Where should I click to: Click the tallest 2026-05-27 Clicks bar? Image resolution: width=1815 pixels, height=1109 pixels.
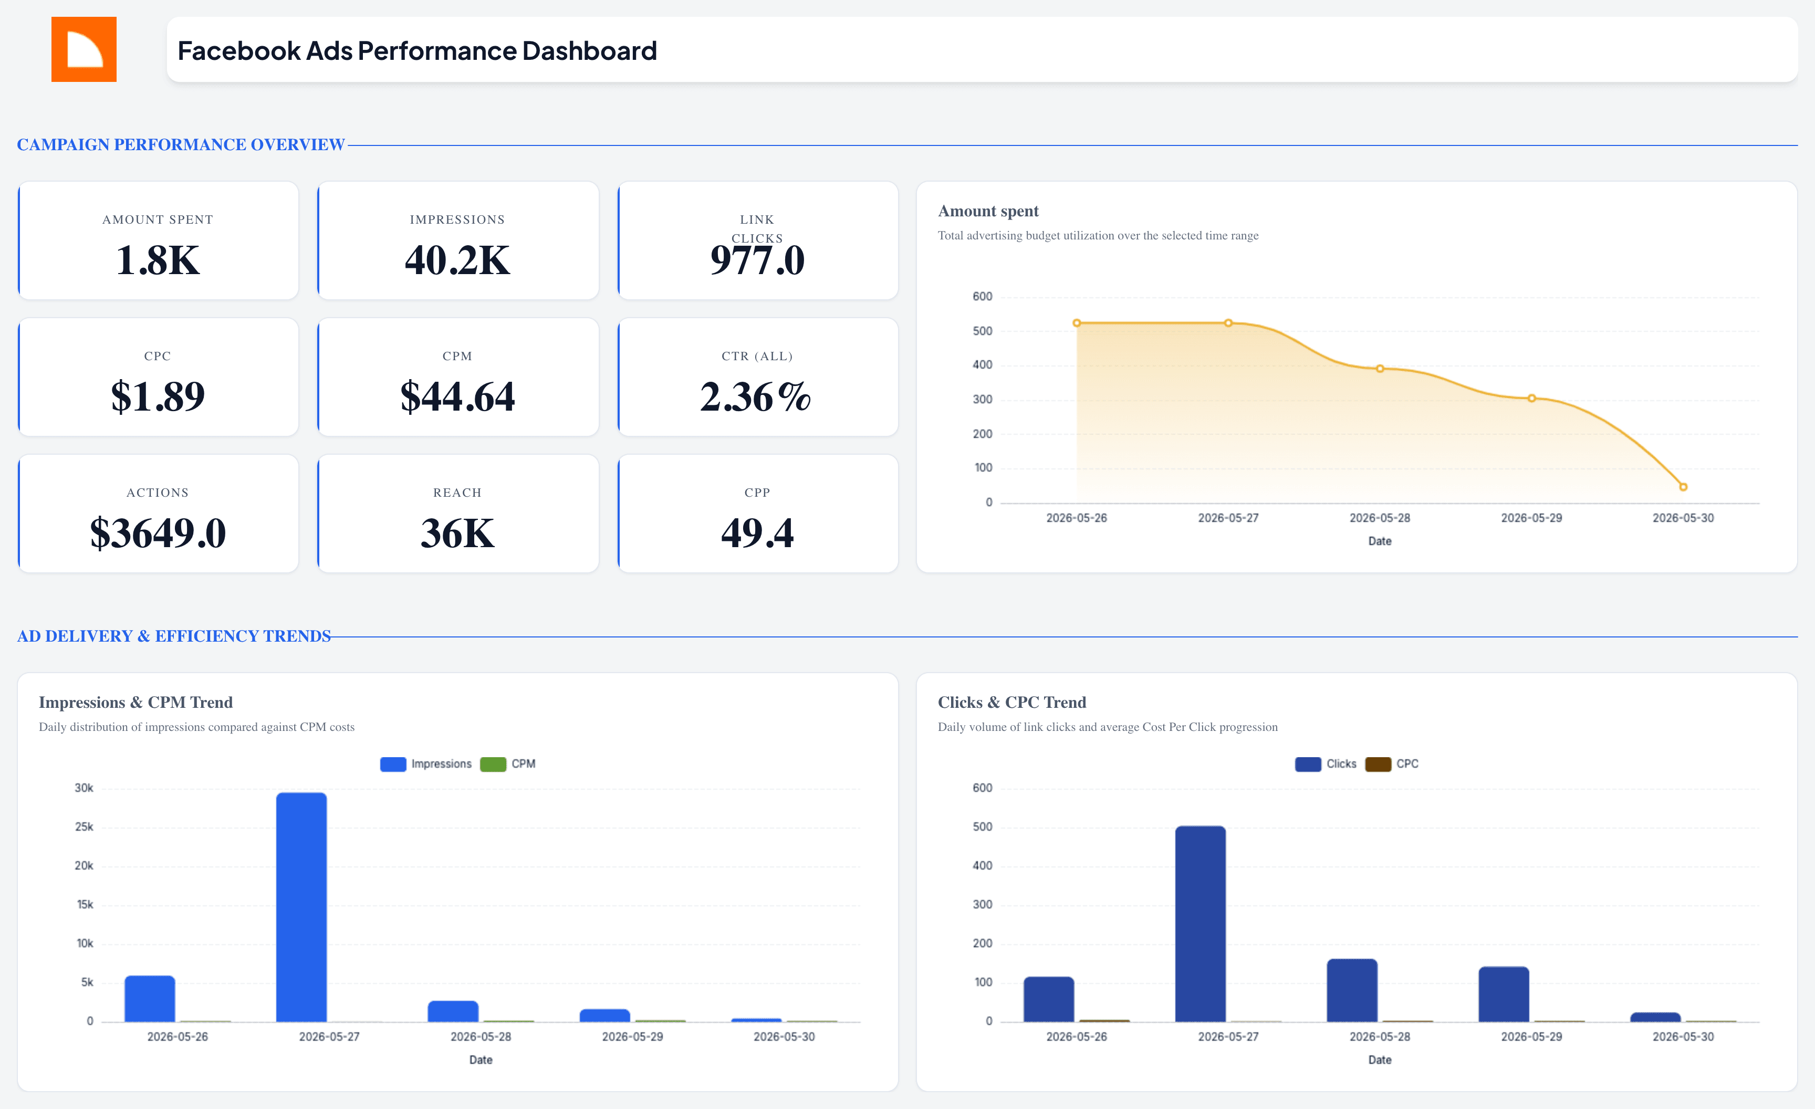pos(1201,924)
